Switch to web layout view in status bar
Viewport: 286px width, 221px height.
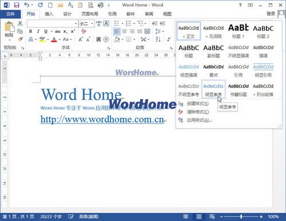point(212,216)
